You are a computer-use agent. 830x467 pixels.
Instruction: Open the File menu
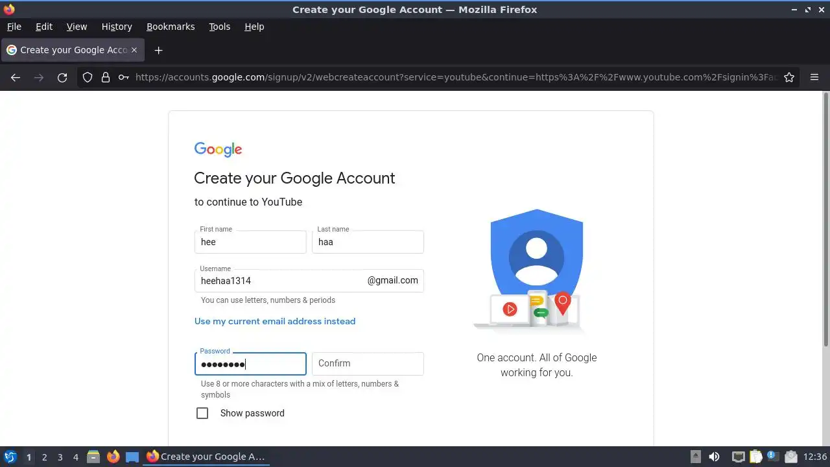click(14, 27)
